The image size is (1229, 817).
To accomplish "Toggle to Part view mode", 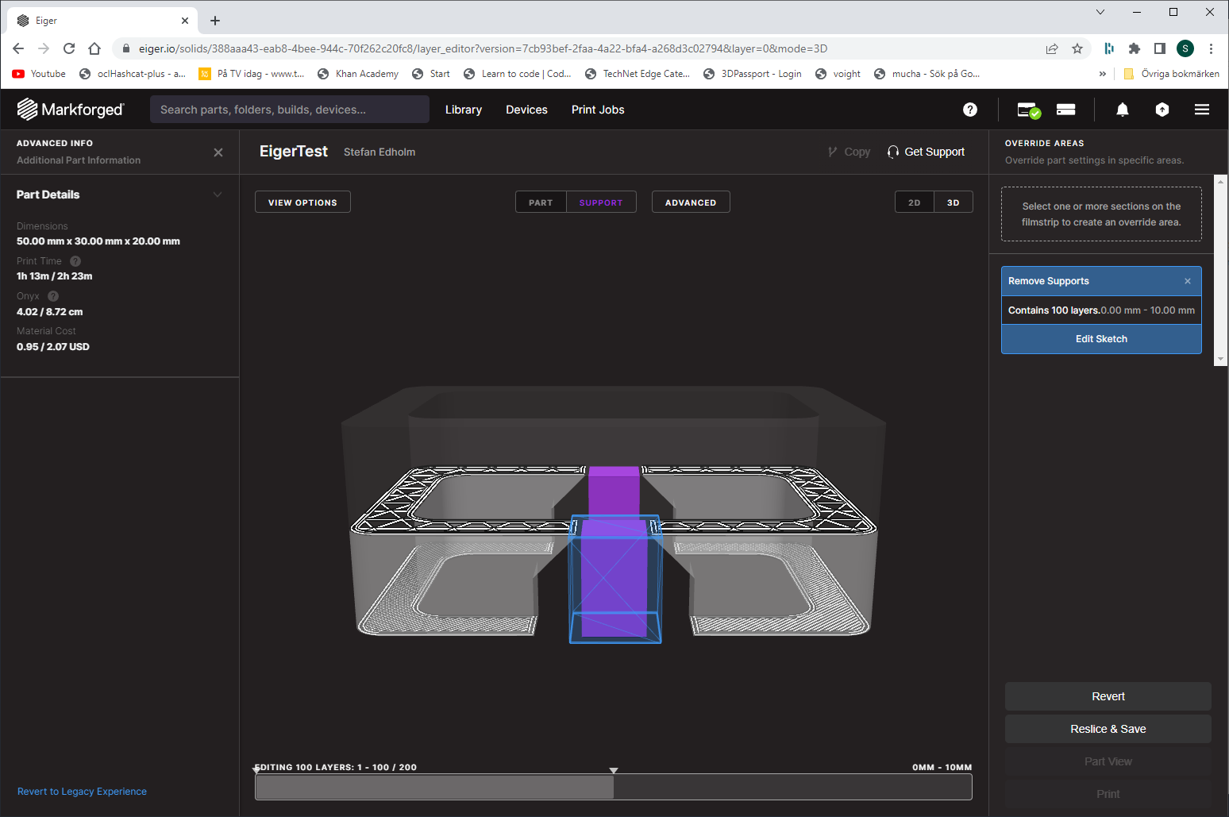I will [x=541, y=202].
